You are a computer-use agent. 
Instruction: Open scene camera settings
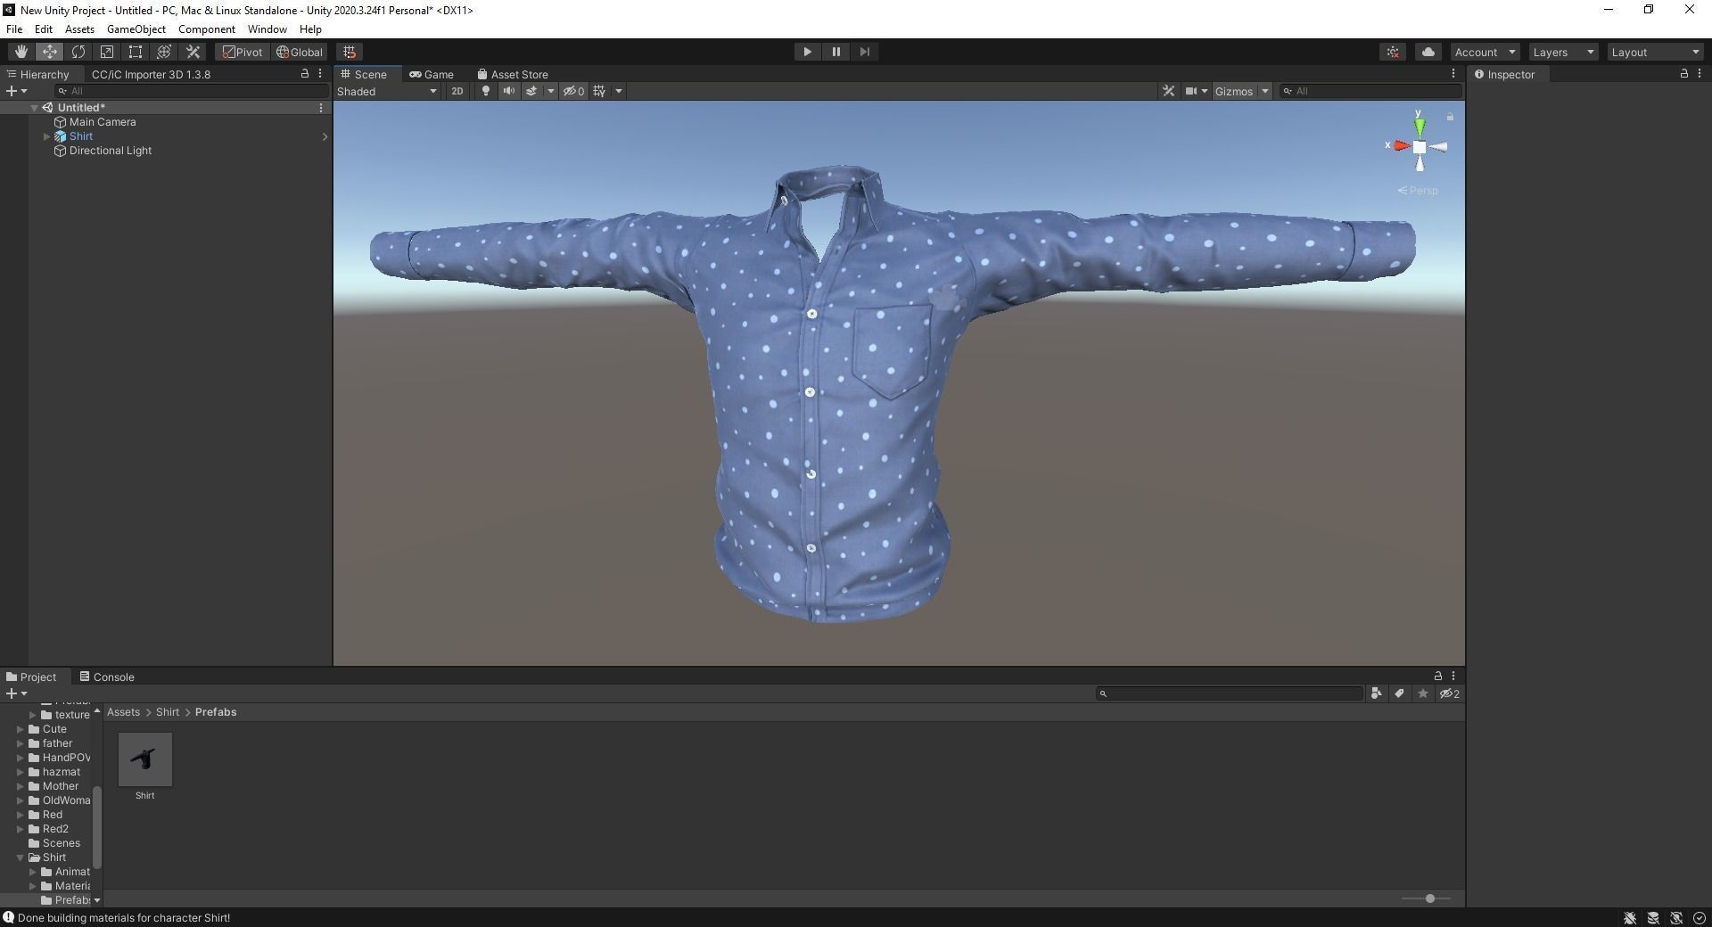coord(1190,91)
